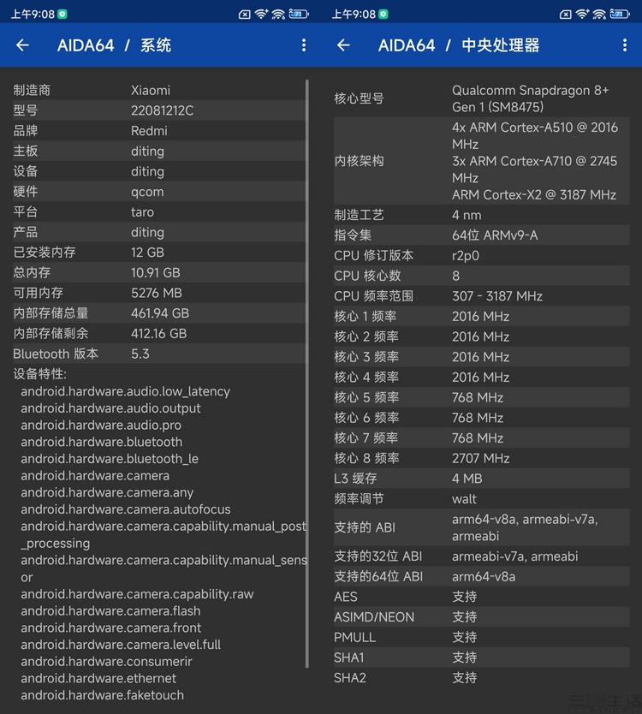Select the 制造商 Xiaomi row
The image size is (642, 714).
(158, 90)
